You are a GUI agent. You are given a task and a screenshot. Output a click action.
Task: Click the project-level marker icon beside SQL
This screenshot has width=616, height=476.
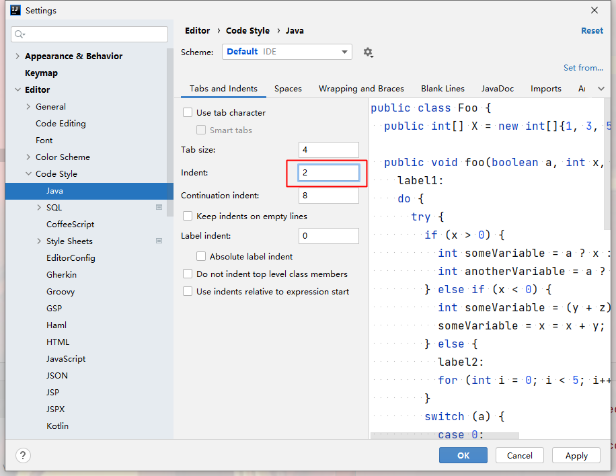click(x=159, y=207)
